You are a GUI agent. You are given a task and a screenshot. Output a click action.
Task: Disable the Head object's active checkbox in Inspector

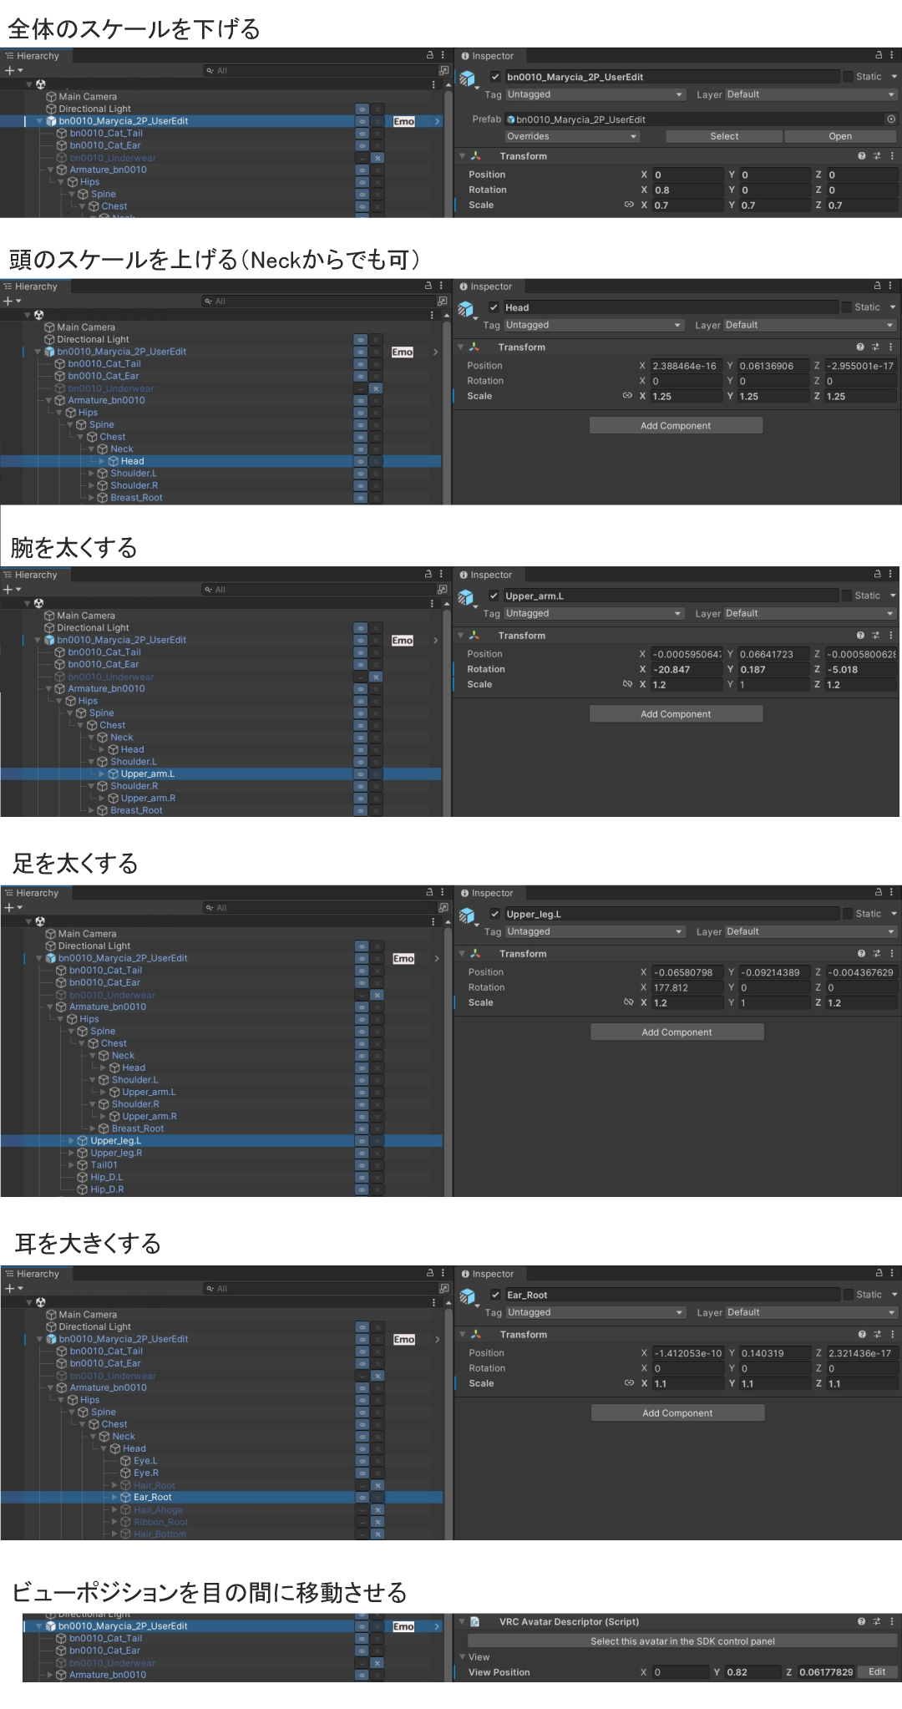coord(494,307)
